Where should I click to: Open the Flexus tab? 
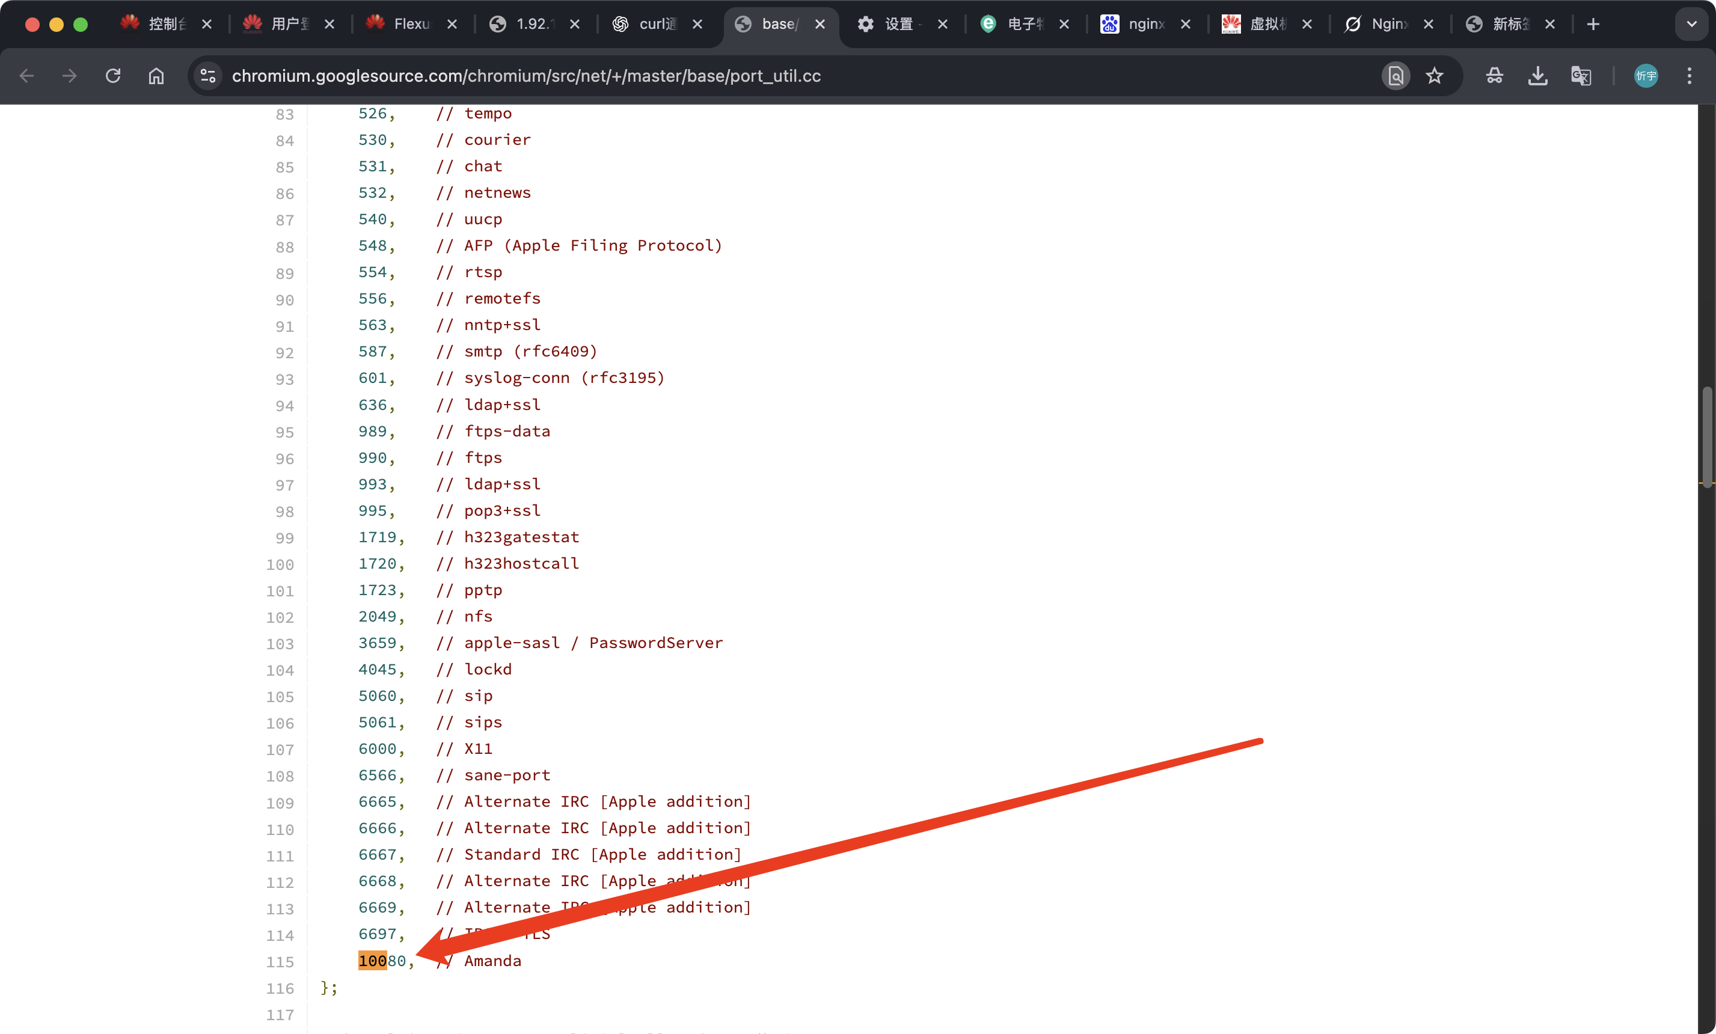409,25
